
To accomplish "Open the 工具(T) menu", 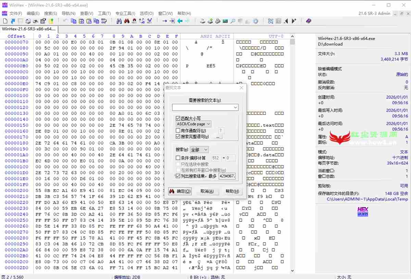I will 104,13.
